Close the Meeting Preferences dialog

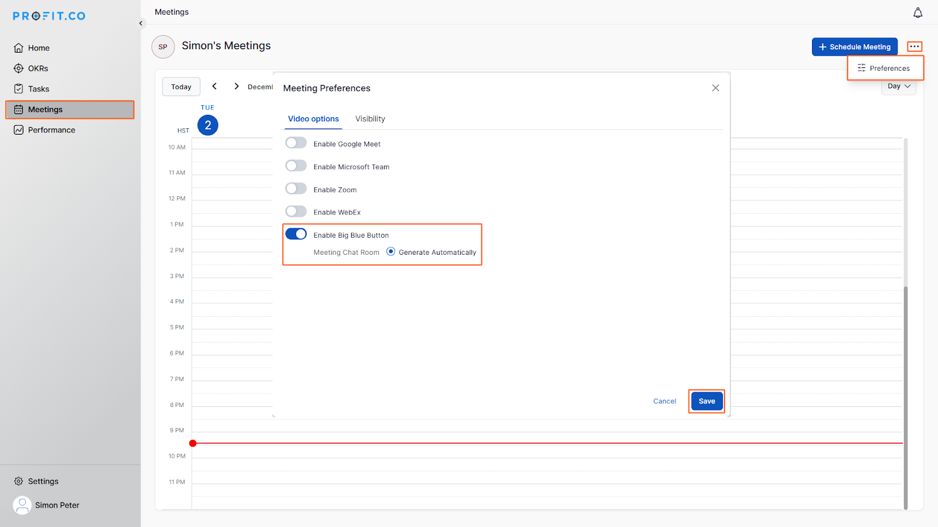[x=715, y=88]
